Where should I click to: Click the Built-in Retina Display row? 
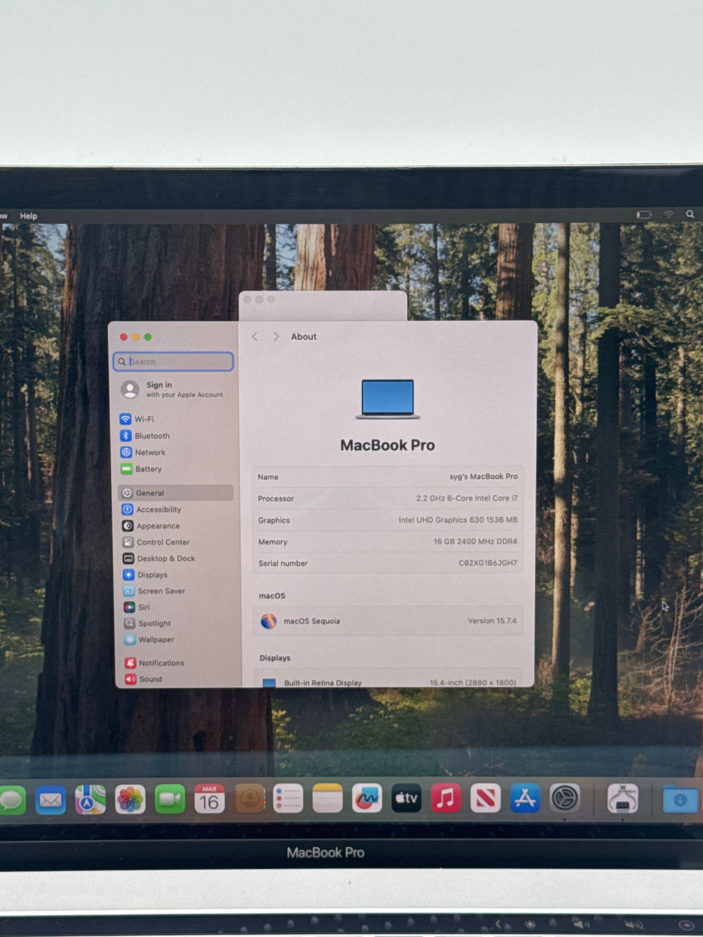pos(389,679)
